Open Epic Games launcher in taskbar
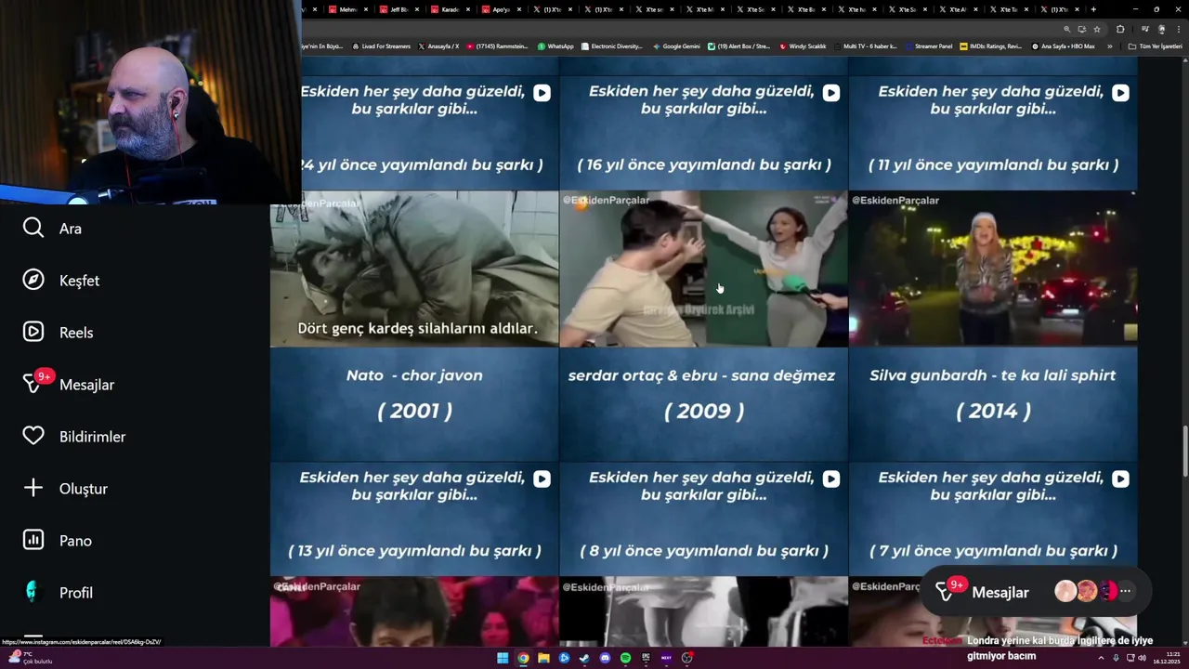 pos(646,658)
